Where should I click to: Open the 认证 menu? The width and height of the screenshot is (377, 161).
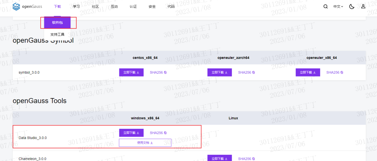pos(133,7)
